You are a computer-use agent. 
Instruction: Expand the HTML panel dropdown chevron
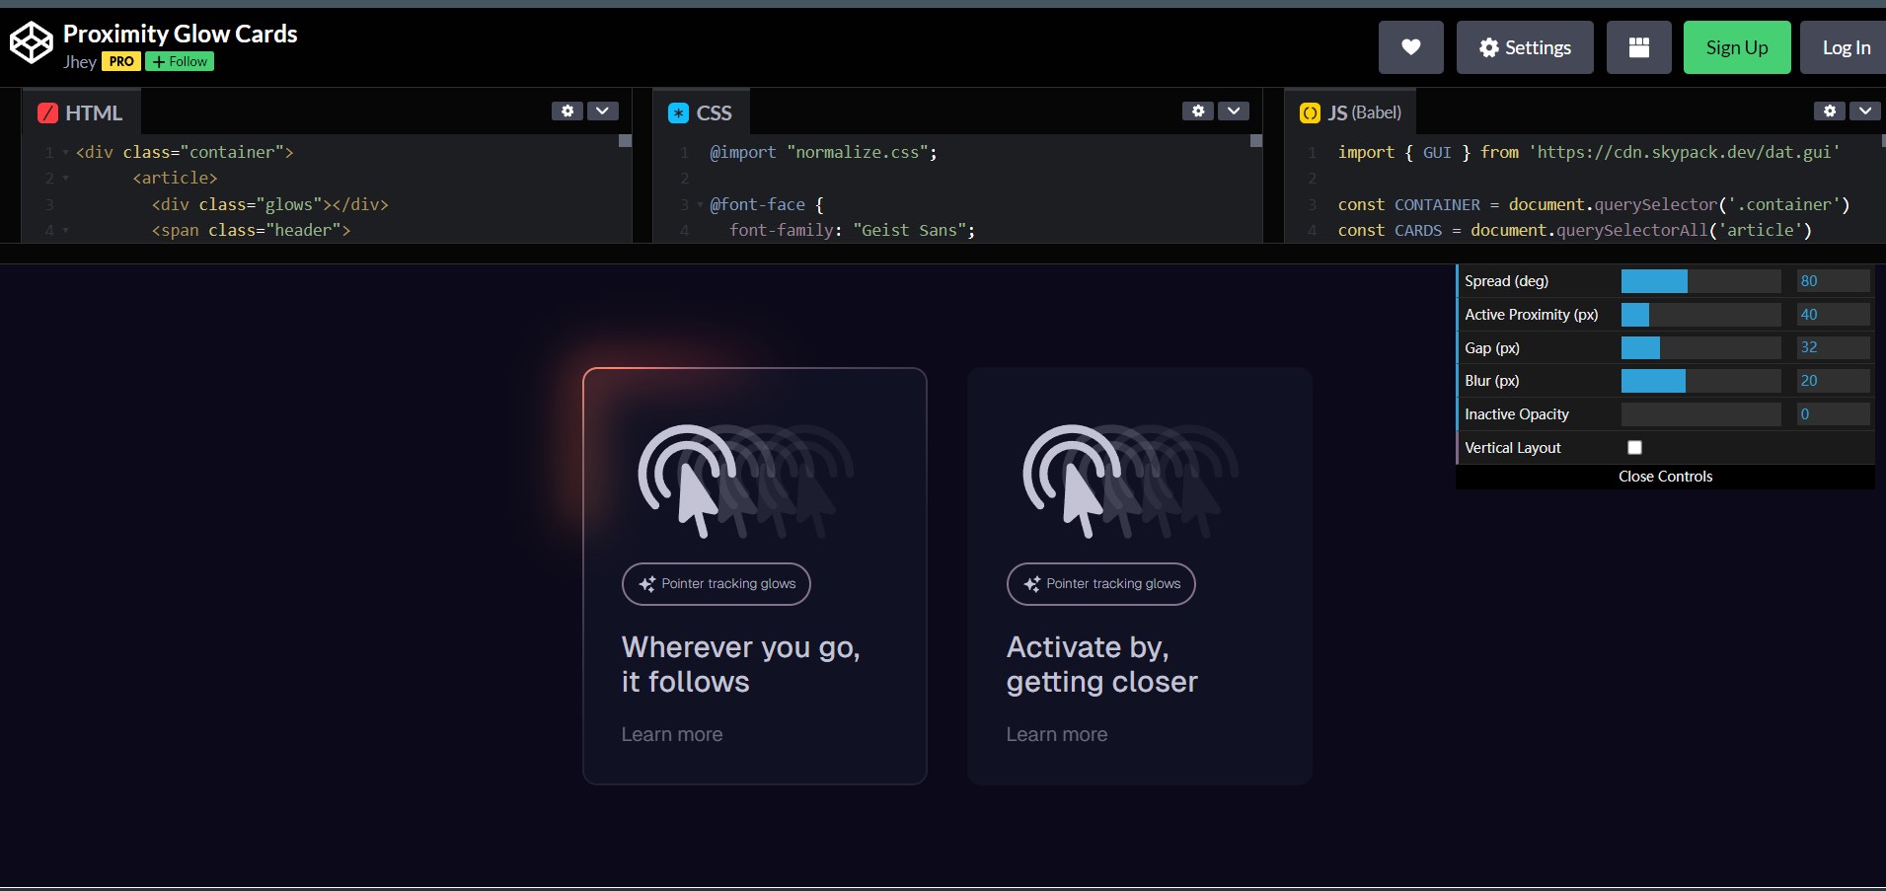coord(603,111)
